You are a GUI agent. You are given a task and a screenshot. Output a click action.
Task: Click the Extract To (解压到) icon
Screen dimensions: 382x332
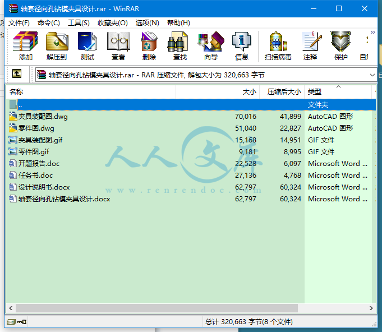pyautogui.click(x=57, y=46)
